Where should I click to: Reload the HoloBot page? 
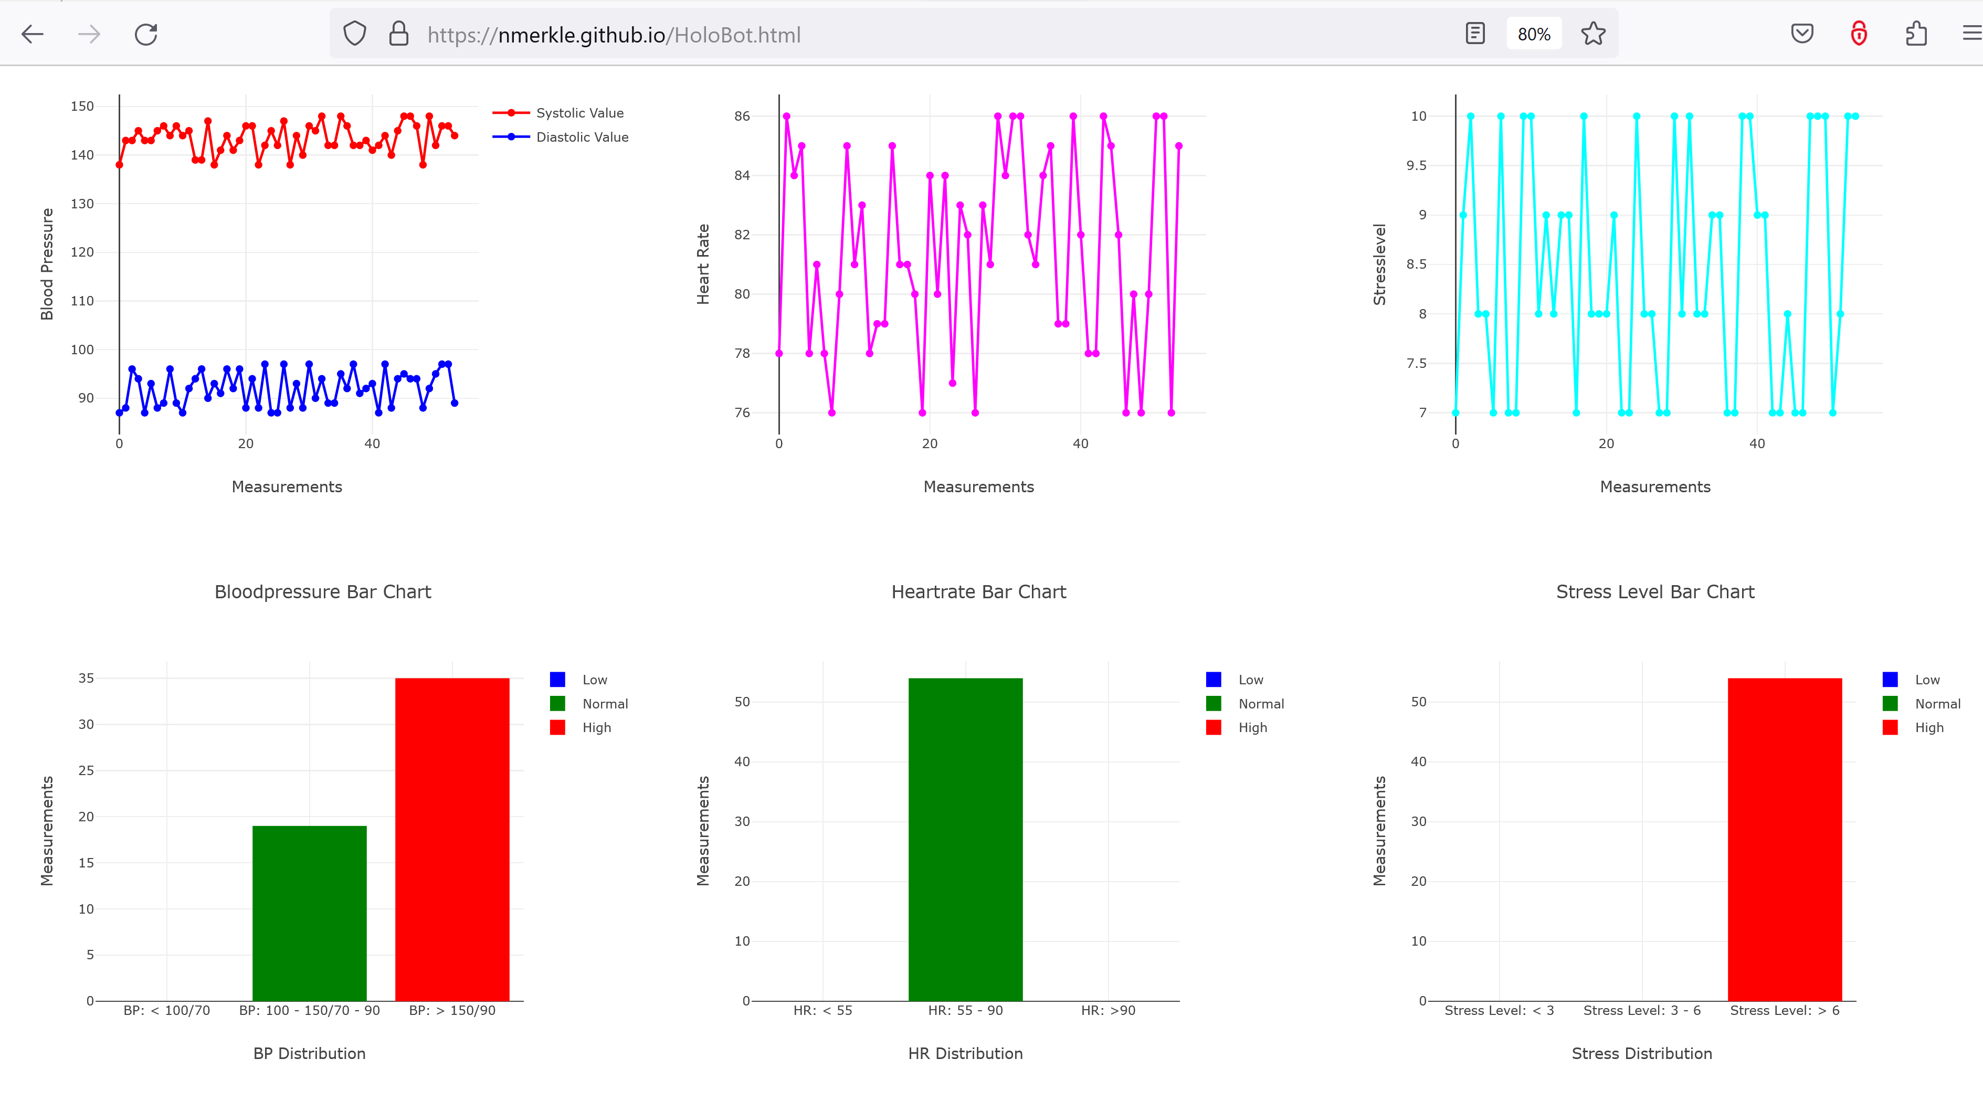pos(146,34)
